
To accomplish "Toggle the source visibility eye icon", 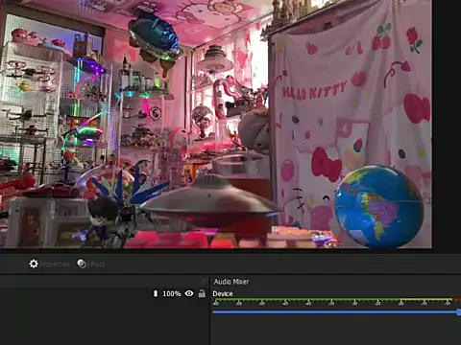I will (x=189, y=293).
